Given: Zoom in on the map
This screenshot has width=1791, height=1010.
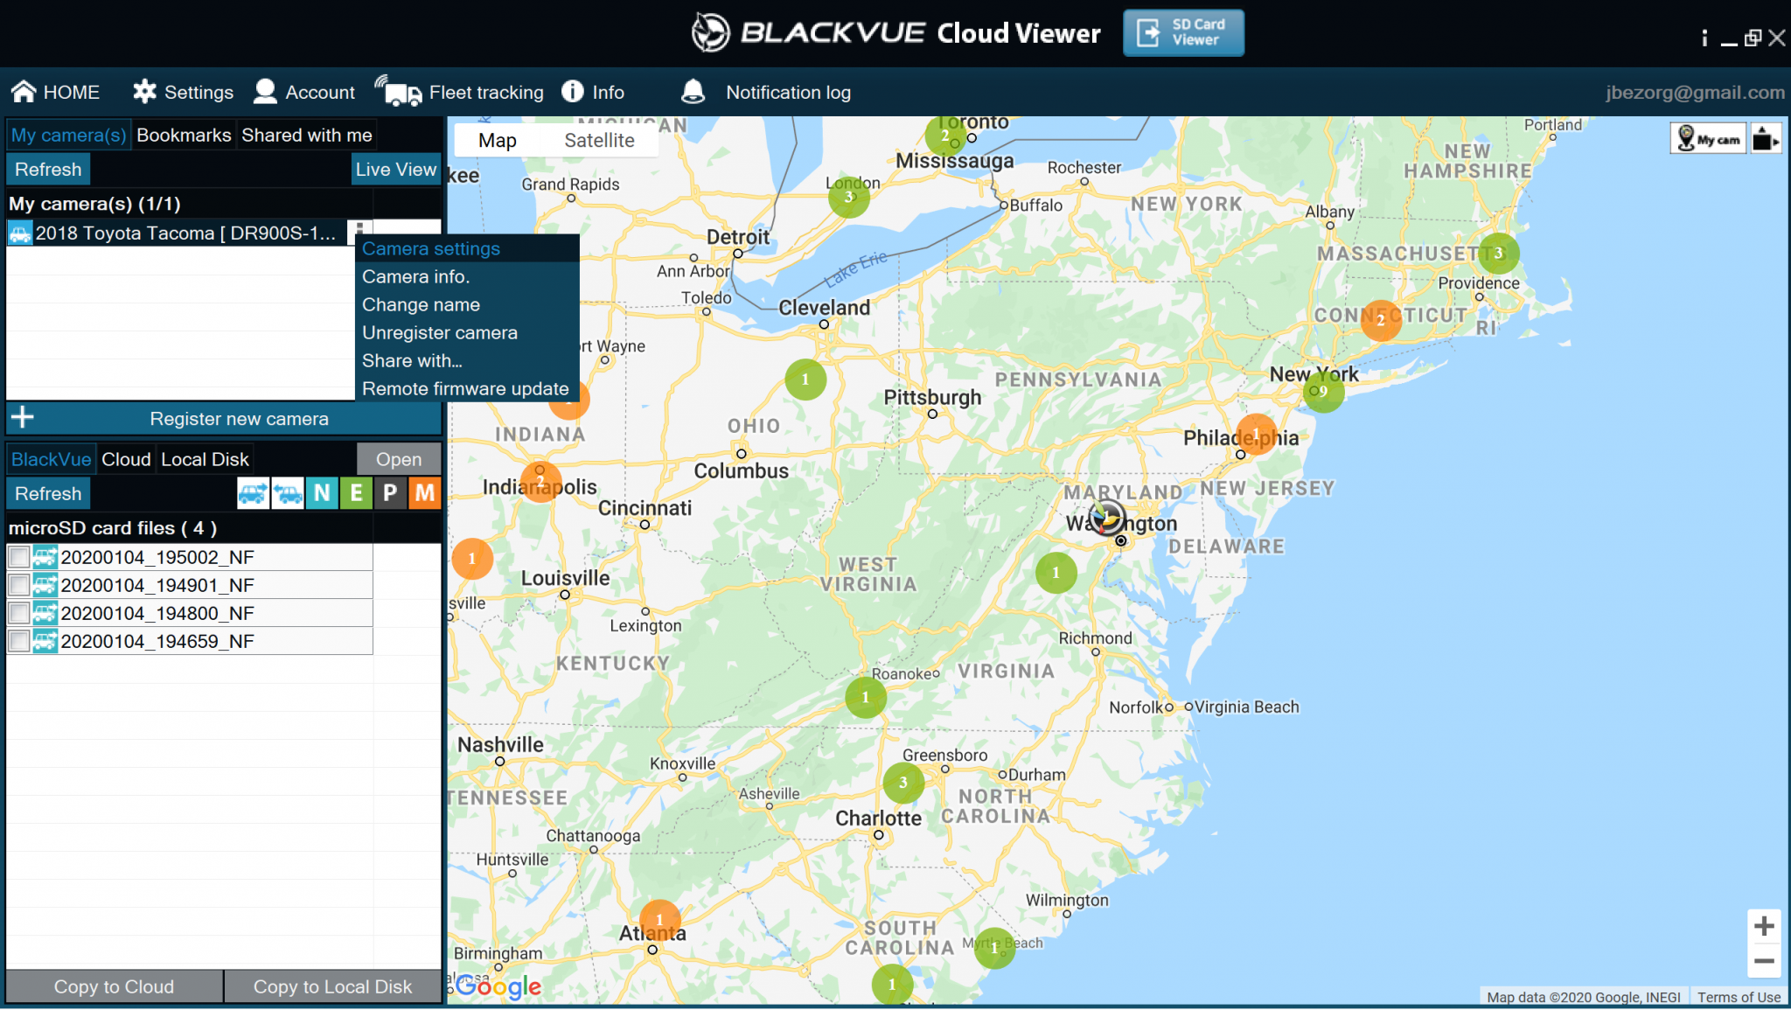Looking at the screenshot, I should point(1764,925).
